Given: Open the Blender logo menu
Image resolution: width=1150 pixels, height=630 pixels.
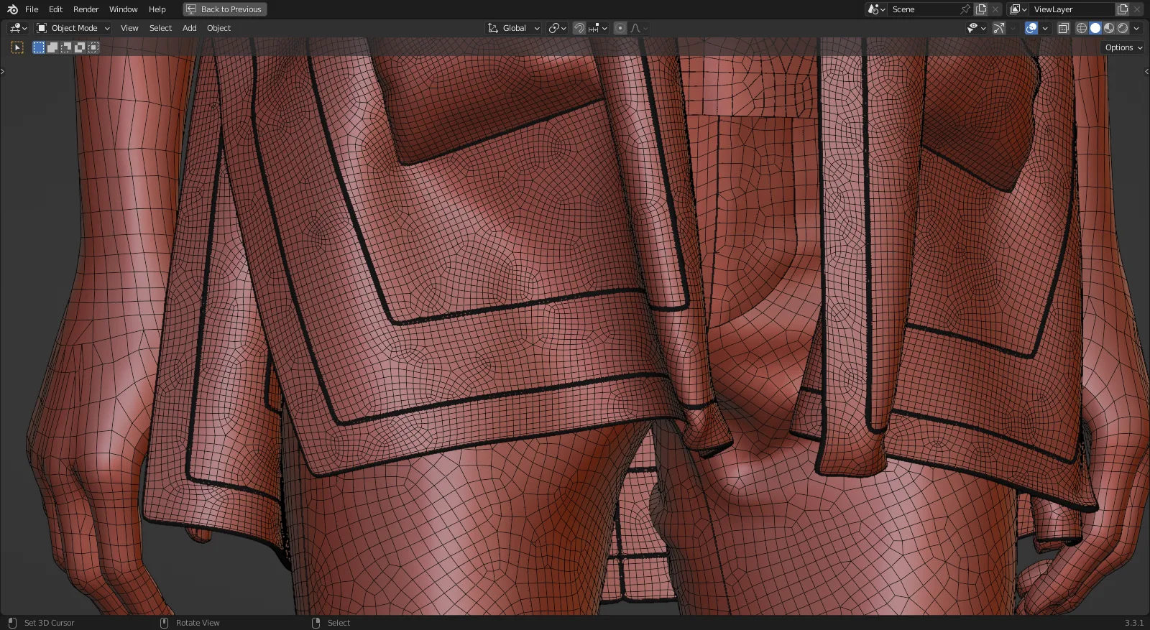Looking at the screenshot, I should [x=12, y=9].
